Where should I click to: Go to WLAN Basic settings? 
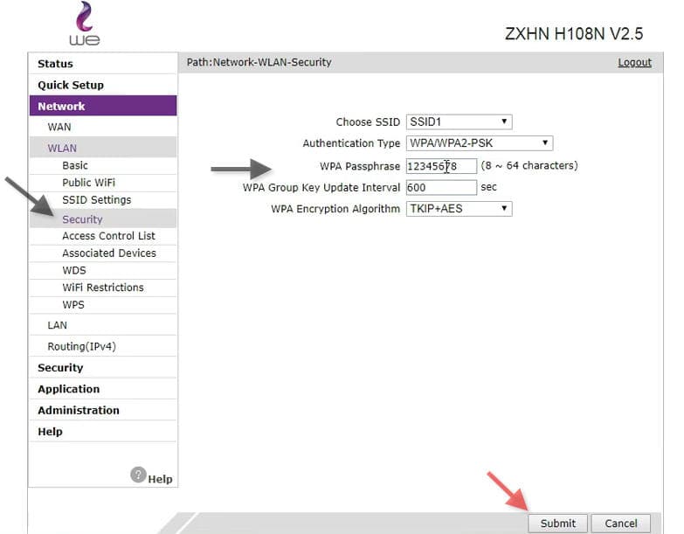pos(103,166)
